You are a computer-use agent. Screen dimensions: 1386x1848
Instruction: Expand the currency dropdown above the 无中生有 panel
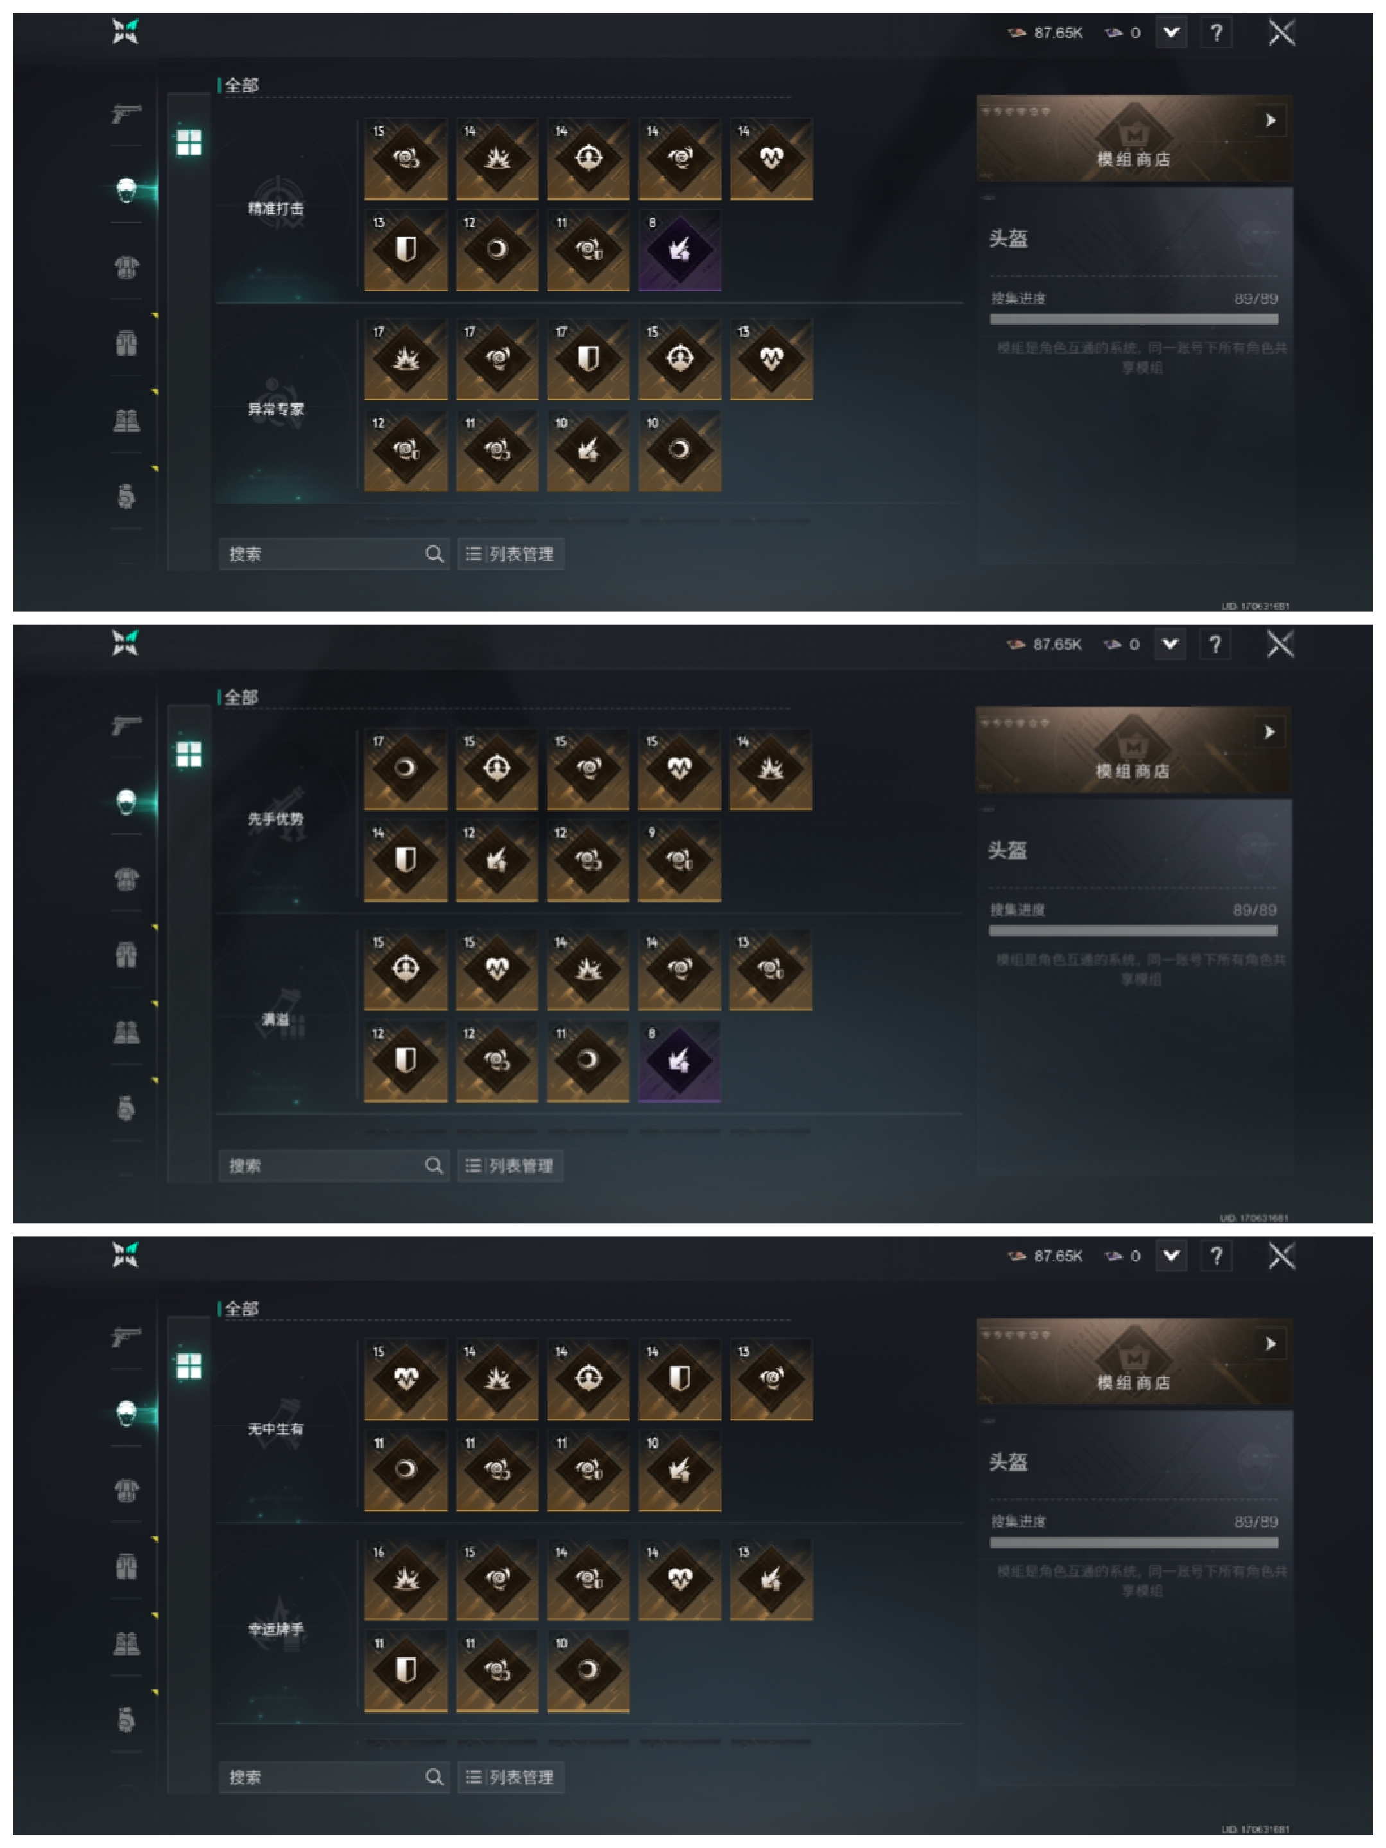[x=1170, y=1255]
